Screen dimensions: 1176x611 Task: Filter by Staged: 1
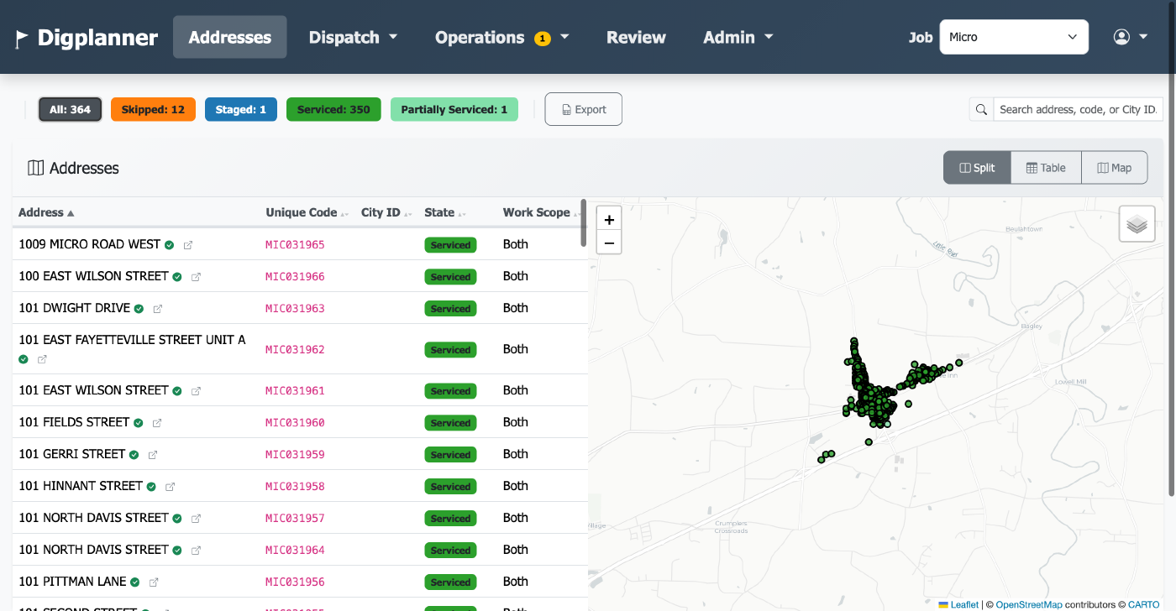coord(241,109)
